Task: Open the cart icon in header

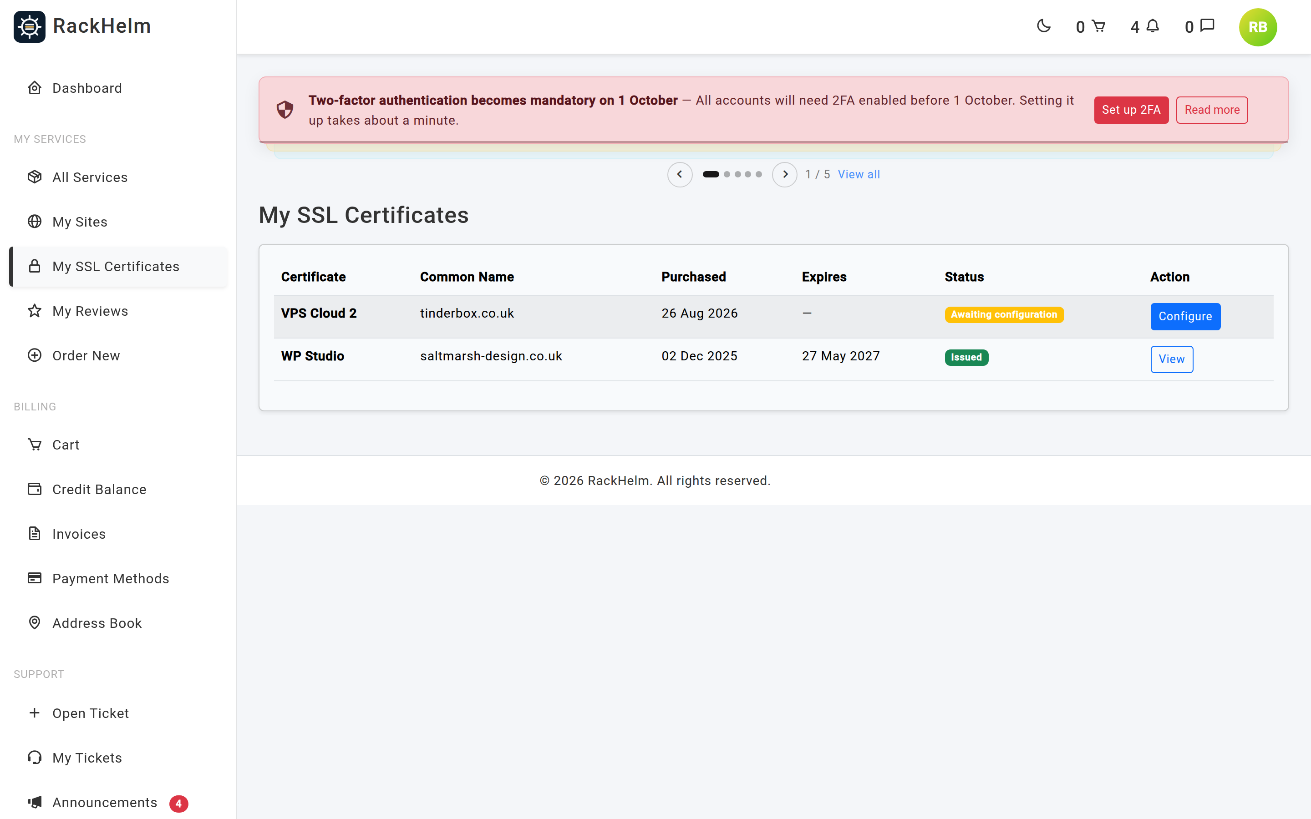Action: [x=1098, y=26]
